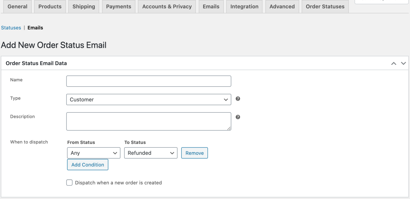The height and width of the screenshot is (199, 410).
Task: Open the From Status dropdown
Action: tap(93, 153)
